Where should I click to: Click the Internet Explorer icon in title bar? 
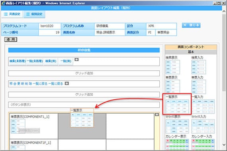coord(3,3)
